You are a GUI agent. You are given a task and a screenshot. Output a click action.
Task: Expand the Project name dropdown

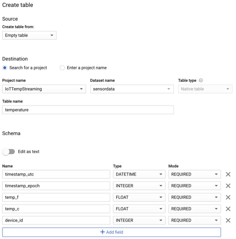click(44, 89)
